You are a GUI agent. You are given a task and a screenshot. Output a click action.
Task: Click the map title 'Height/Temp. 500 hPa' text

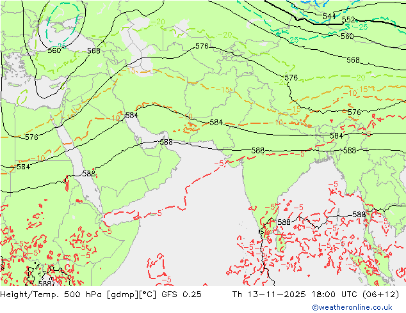point(52,294)
